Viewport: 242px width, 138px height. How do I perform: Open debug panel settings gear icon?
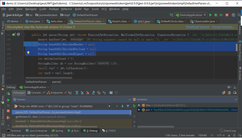tap(229, 87)
